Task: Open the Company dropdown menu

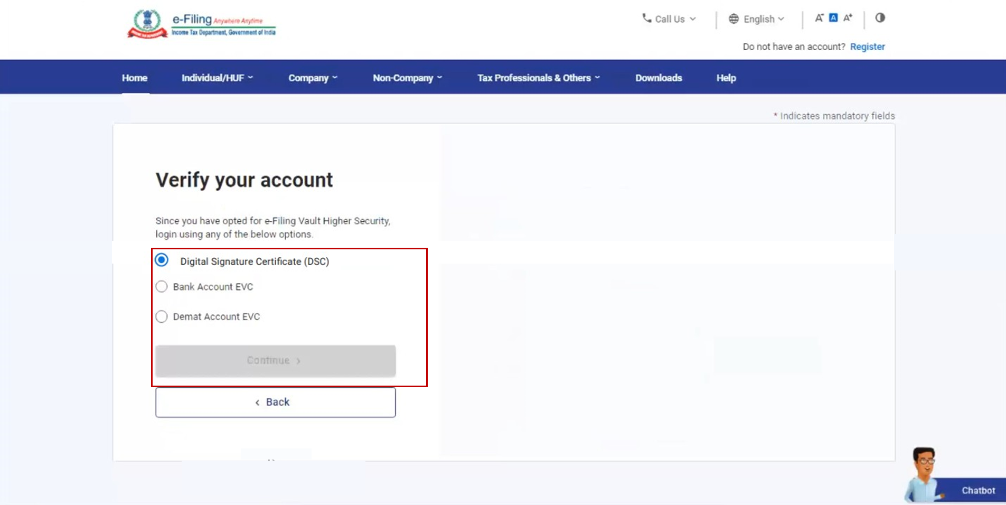Action: tap(312, 78)
